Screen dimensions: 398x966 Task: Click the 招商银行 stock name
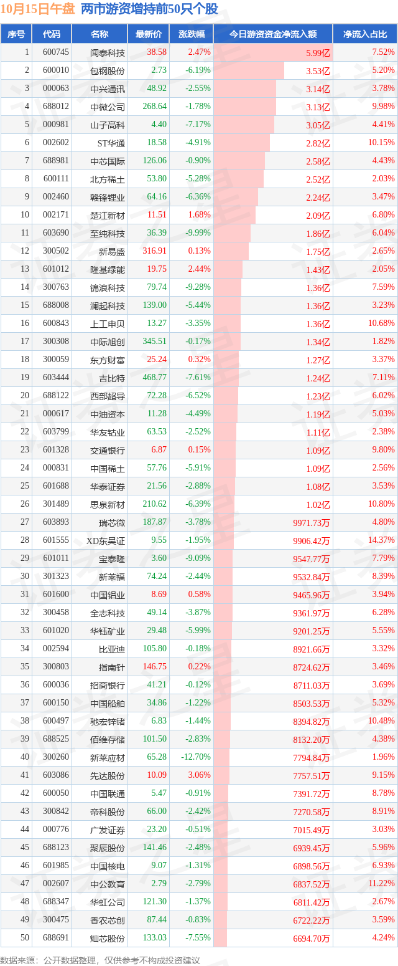[x=108, y=686]
